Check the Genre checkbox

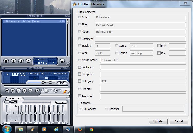[x=117, y=45]
